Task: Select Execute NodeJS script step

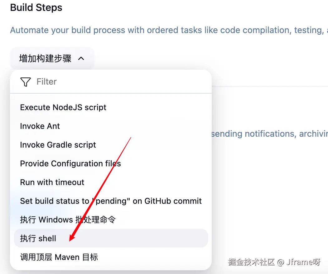Action: click(63, 107)
